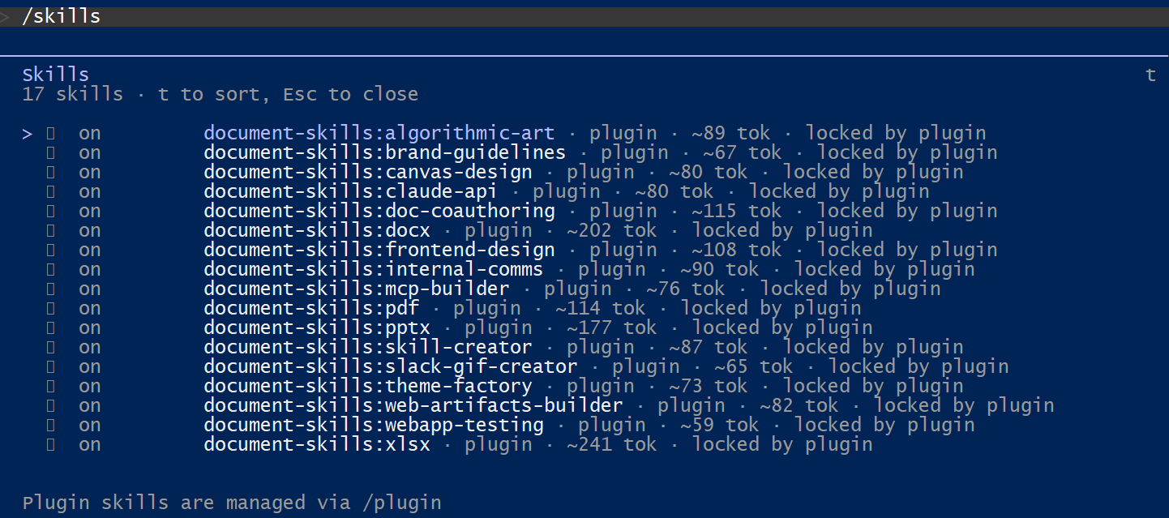Select the document-skills:doc-coauthoring skill
This screenshot has height=518, width=1169.
tap(379, 211)
